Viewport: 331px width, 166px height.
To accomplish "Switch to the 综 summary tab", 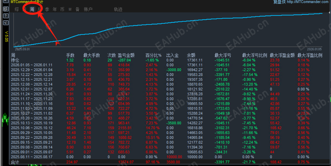I will (x=17, y=9).
